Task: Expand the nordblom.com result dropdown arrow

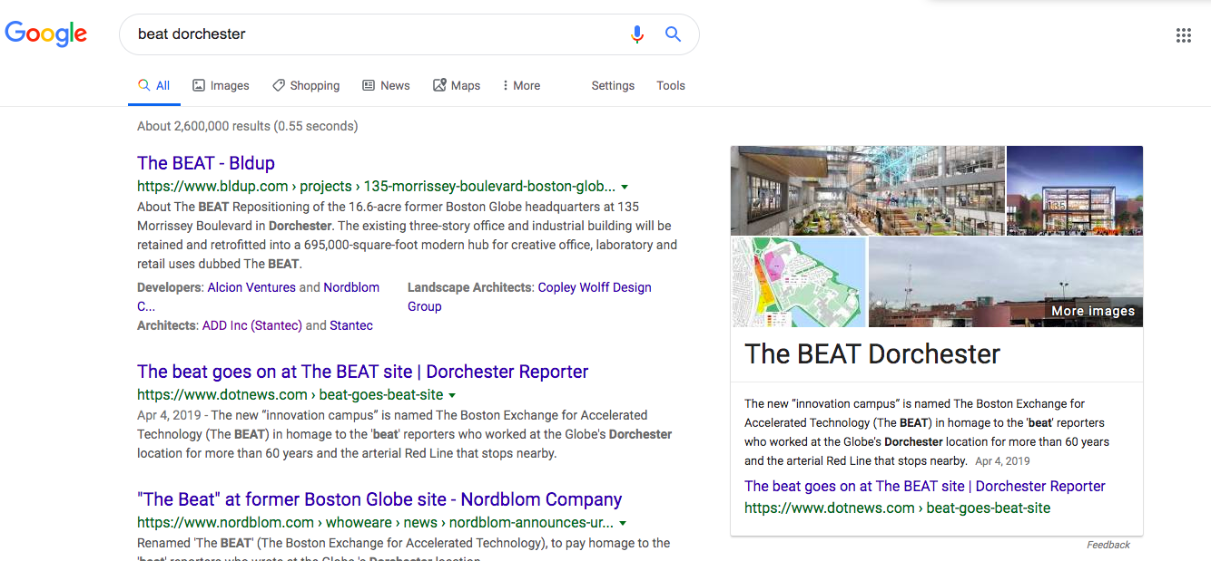Action: point(623,523)
